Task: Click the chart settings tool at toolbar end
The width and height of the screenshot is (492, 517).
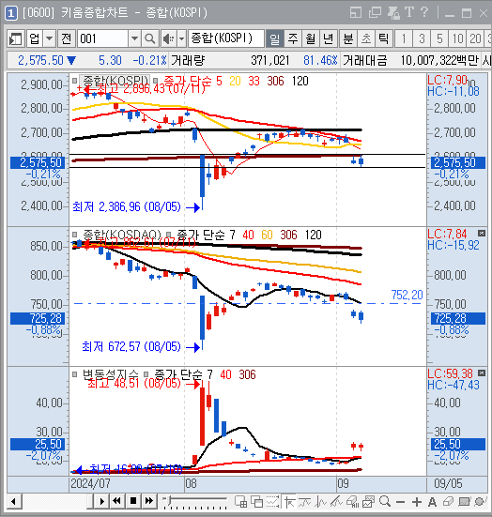Action: tap(480, 502)
